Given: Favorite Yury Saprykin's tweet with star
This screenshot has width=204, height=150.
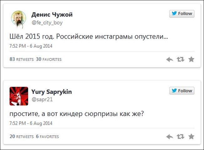Looking at the screenshot, I should tap(191, 137).
